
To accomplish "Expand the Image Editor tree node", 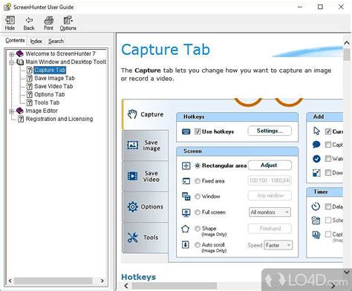I will tap(11, 111).
